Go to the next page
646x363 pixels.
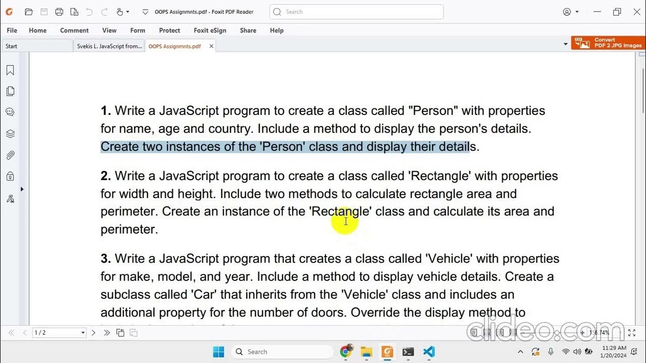point(93,333)
